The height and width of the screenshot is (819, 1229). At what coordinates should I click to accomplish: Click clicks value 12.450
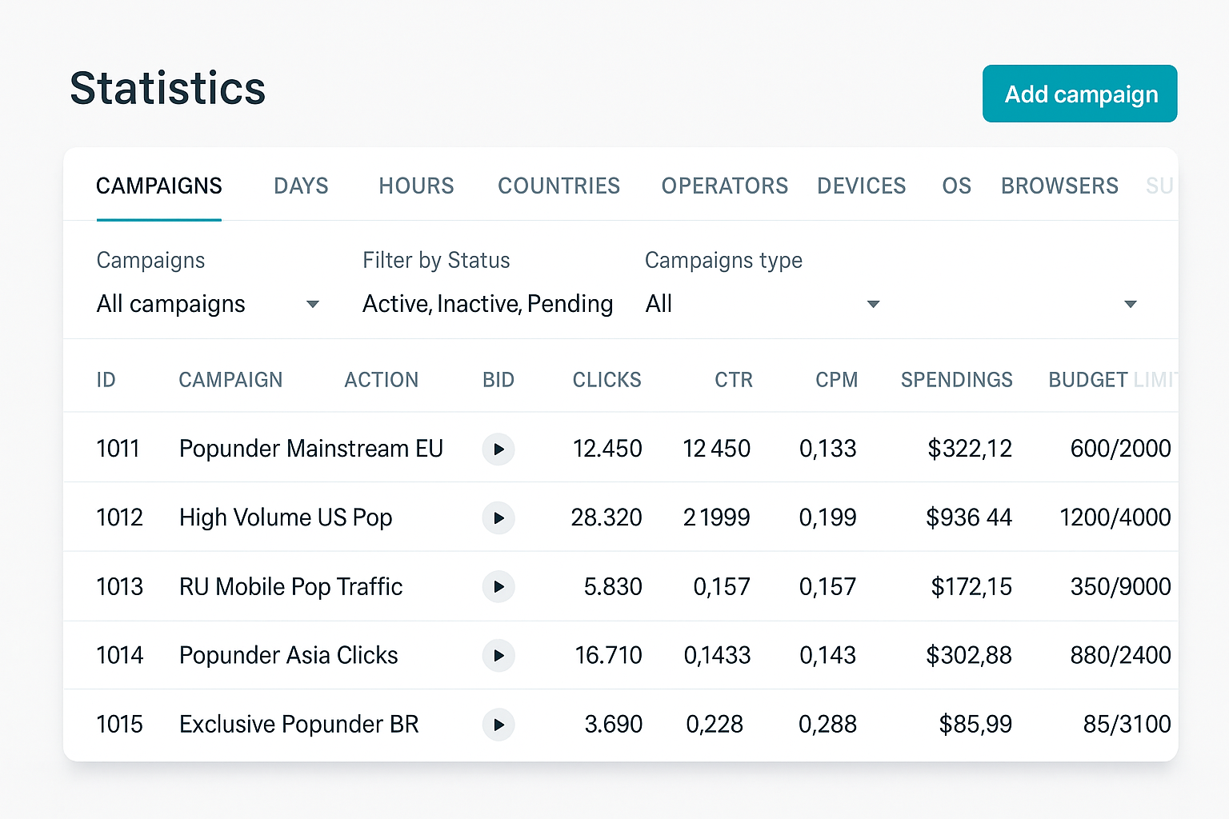(x=607, y=449)
